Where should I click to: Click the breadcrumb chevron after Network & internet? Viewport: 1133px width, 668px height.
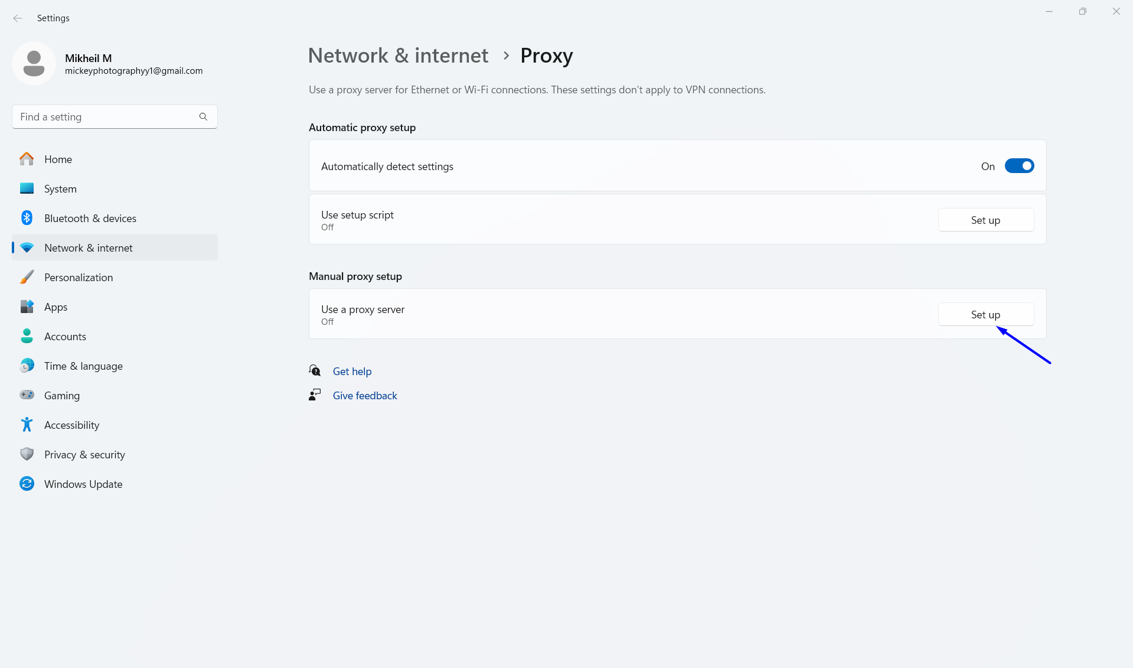[505, 56]
